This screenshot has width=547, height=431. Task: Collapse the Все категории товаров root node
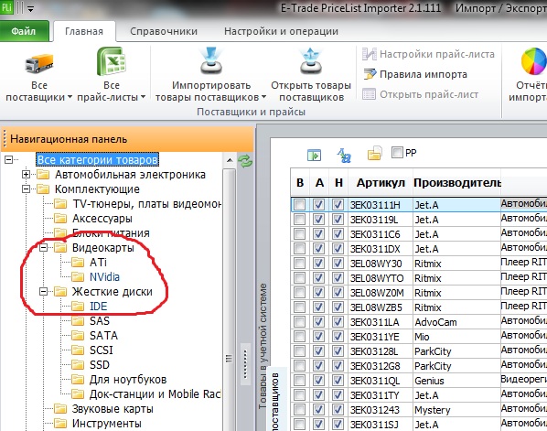pyautogui.click(x=8, y=159)
